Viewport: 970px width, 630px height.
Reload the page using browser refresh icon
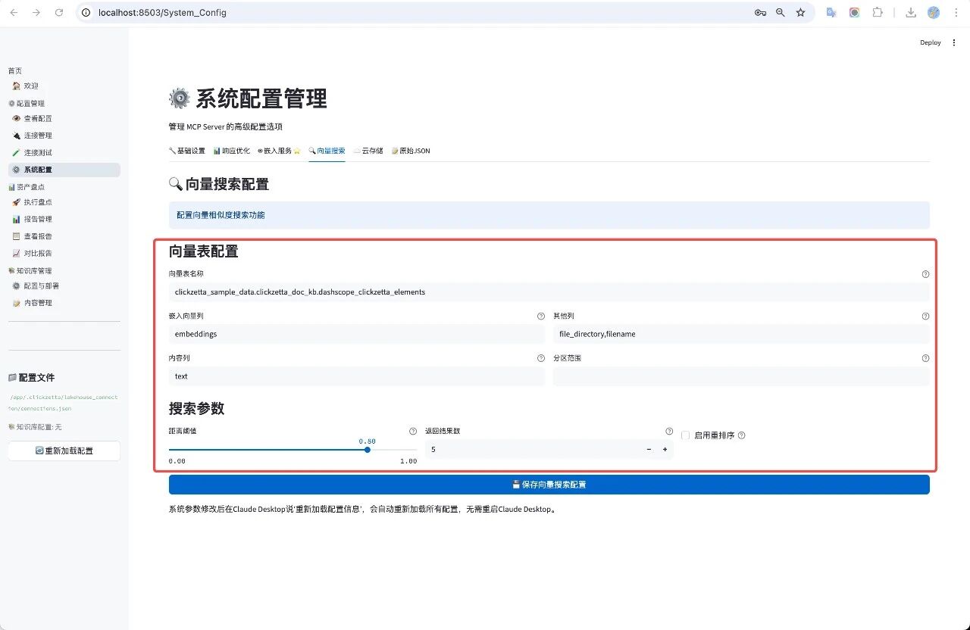[59, 13]
